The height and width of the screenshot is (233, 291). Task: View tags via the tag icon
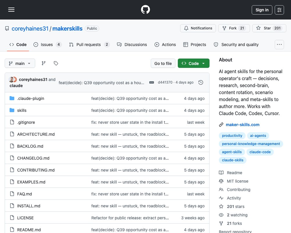(x=56, y=63)
